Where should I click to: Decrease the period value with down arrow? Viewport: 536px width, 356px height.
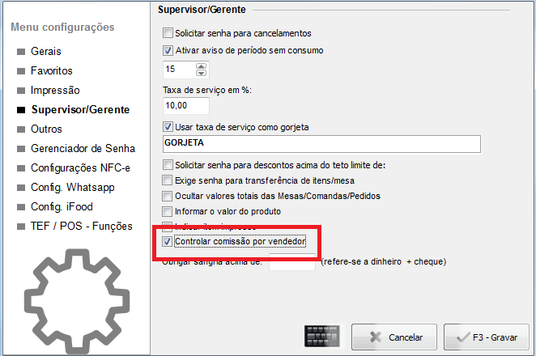pyautogui.click(x=201, y=73)
